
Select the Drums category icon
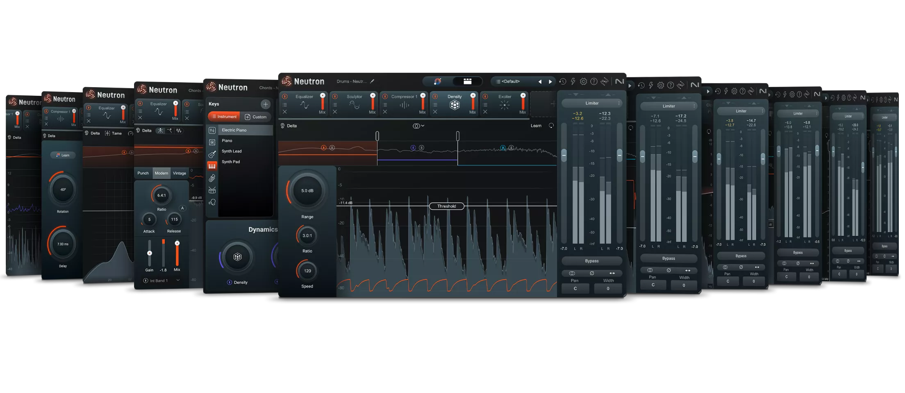(212, 190)
